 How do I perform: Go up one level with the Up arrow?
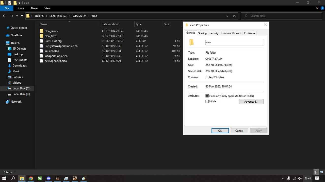pos(22,16)
